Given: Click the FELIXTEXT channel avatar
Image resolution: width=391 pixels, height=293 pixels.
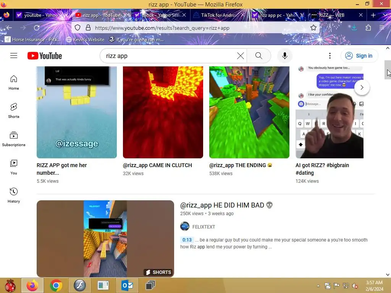Looking at the screenshot, I should (x=184, y=226).
